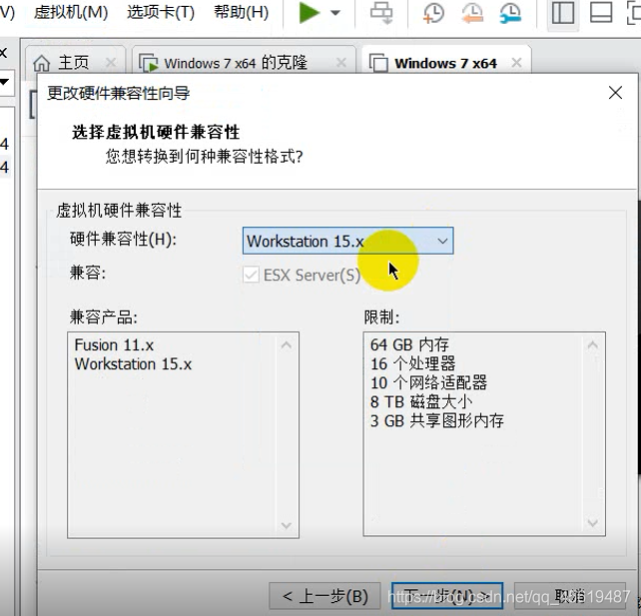
Task: Click the send Ctrl+Alt+Del toolbar icon
Action: (x=381, y=13)
